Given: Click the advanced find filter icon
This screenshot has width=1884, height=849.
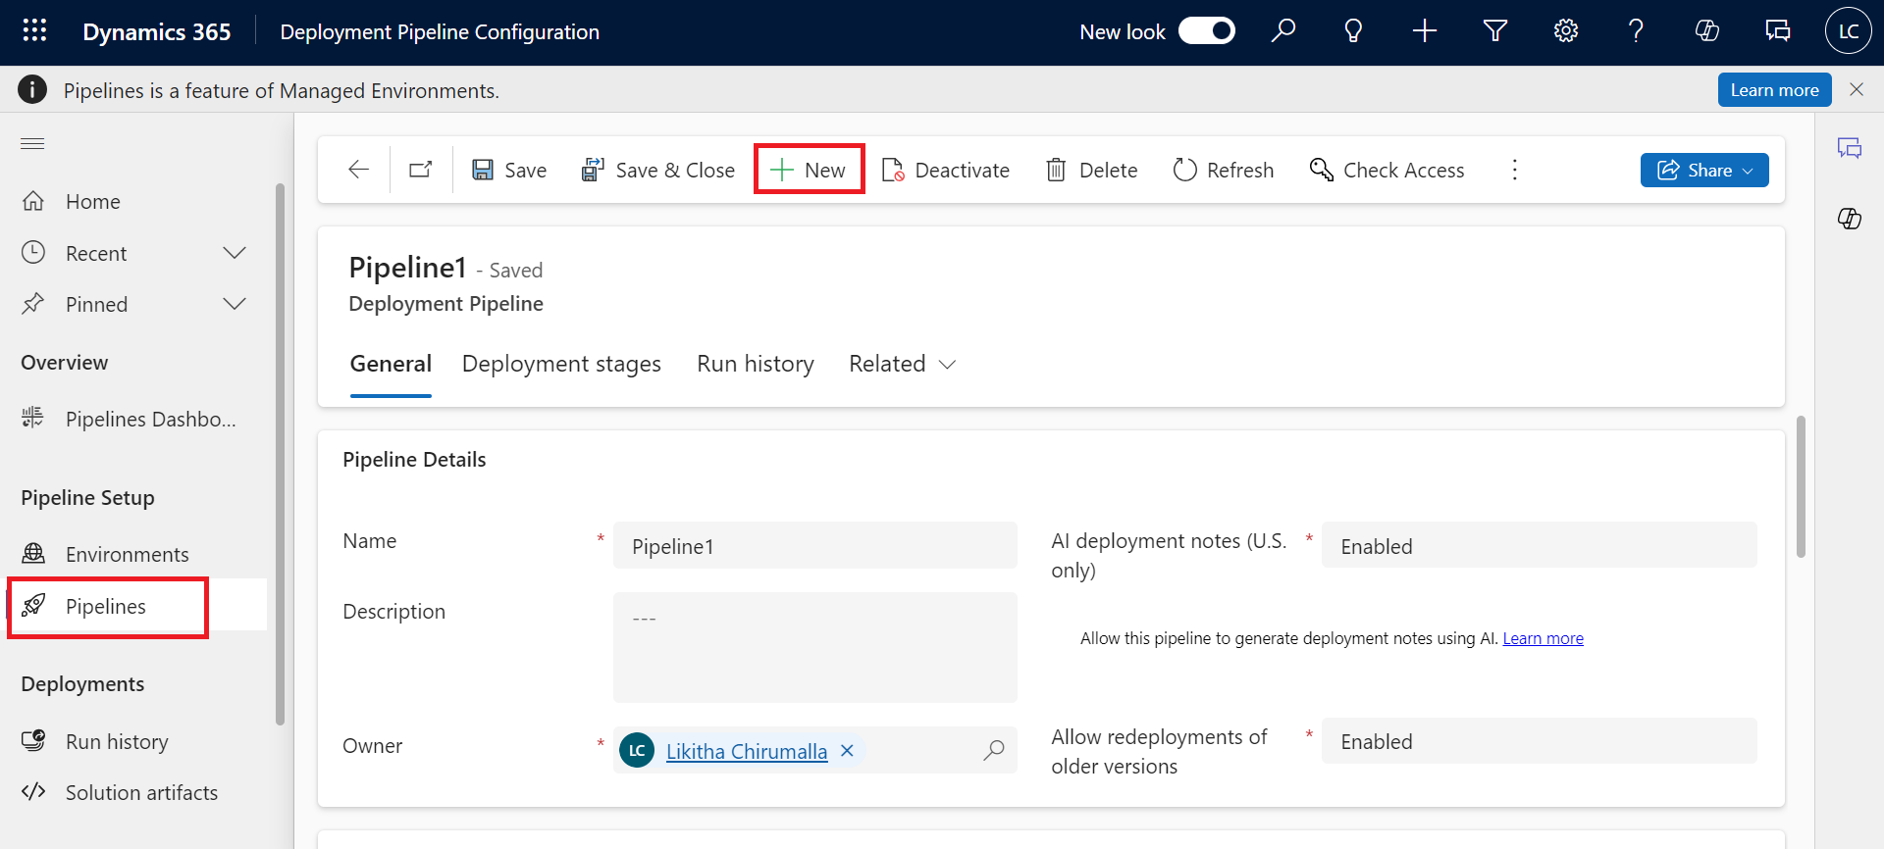Looking at the screenshot, I should (1494, 31).
